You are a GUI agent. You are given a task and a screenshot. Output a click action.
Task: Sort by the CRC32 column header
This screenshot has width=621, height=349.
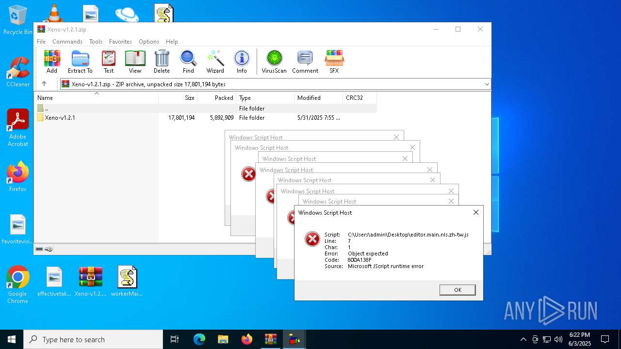click(360, 98)
